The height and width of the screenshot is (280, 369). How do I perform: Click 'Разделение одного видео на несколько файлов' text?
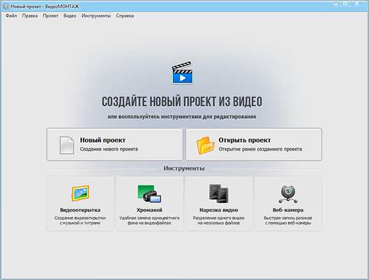(218, 220)
